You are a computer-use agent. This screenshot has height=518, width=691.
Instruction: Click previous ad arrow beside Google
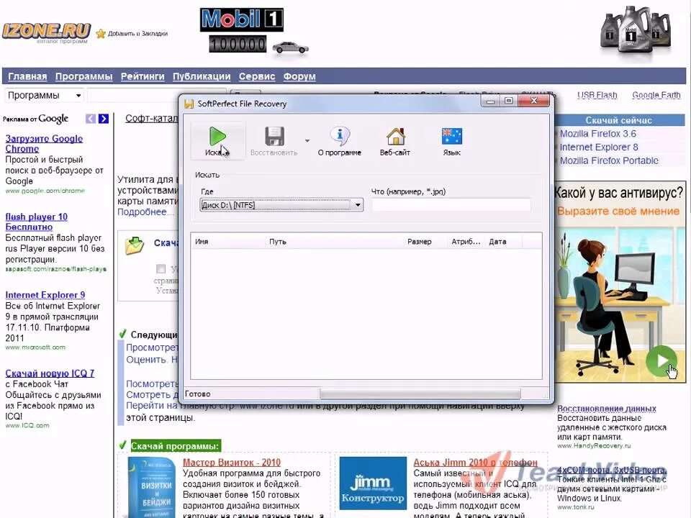[x=91, y=119]
